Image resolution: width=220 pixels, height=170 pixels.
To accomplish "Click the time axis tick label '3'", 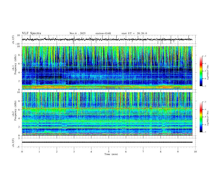I will click(74, 152).
